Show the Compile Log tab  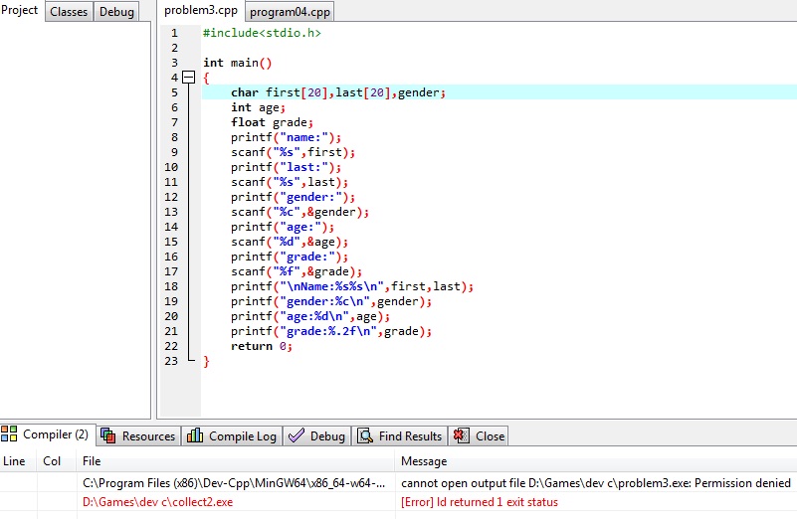pyautogui.click(x=232, y=436)
